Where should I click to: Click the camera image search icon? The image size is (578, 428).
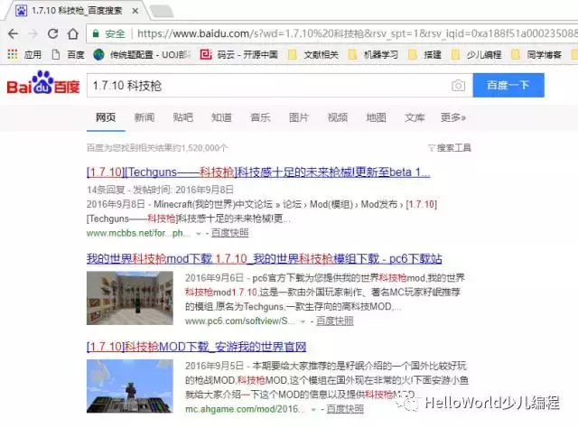pos(458,86)
